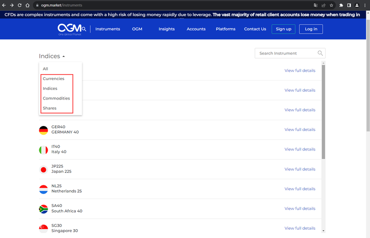Click the Italy flag icon
370x238 pixels.
coord(43,150)
